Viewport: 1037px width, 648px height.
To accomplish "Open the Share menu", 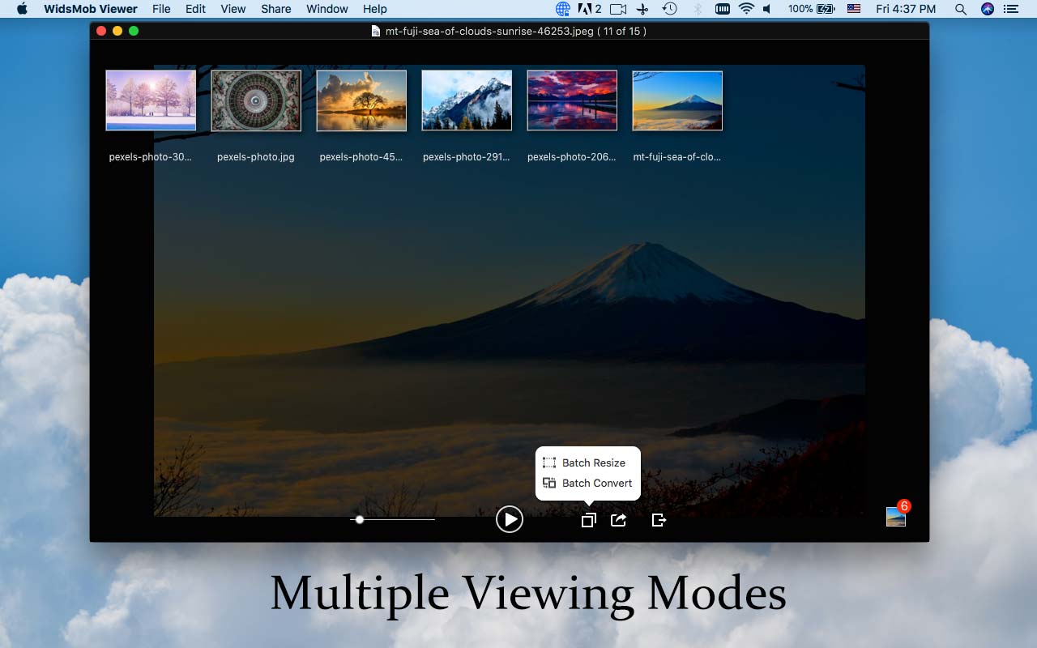I will click(x=275, y=9).
